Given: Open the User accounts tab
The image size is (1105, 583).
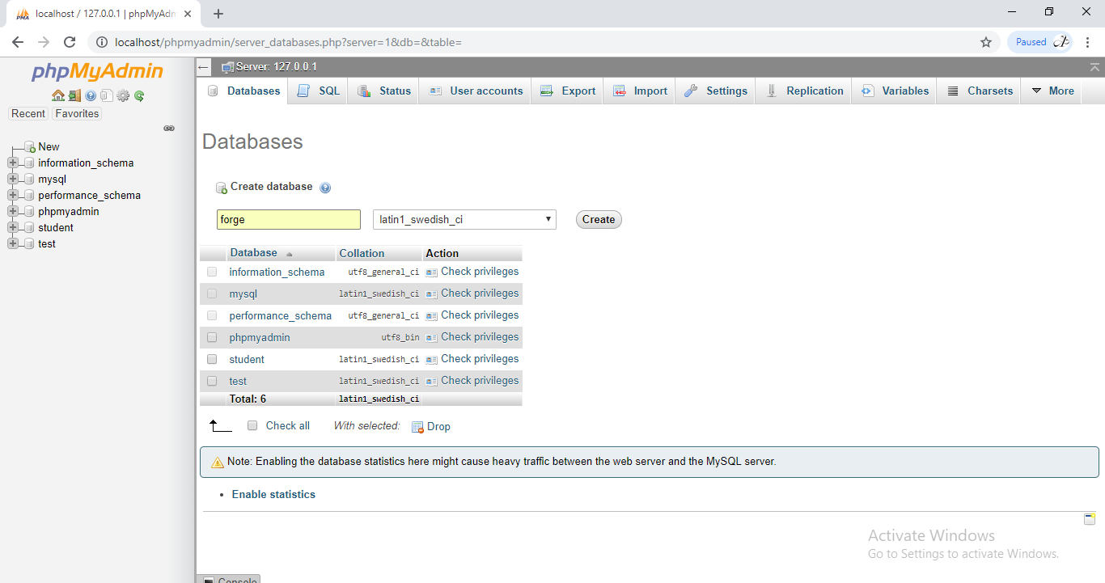Looking at the screenshot, I should (x=476, y=91).
